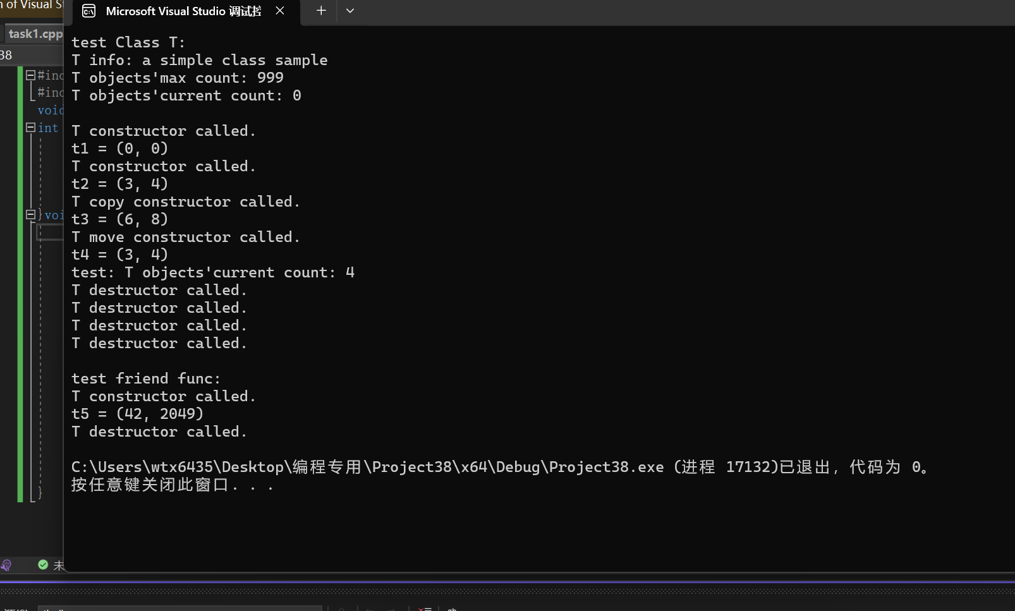
Task: Click the "T objects'current count: 0" line
Action: (186, 95)
